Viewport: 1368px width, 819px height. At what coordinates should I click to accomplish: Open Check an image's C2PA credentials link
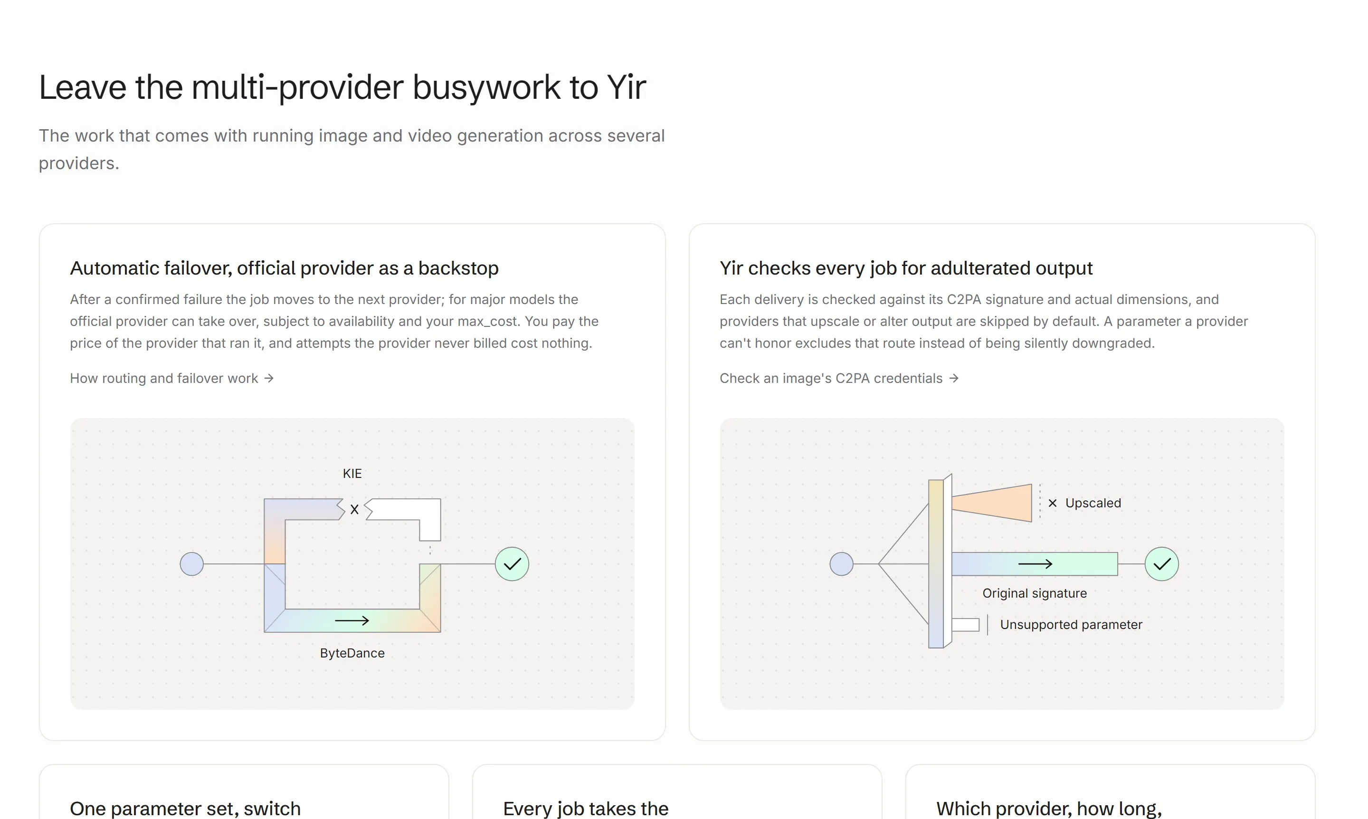click(x=839, y=378)
